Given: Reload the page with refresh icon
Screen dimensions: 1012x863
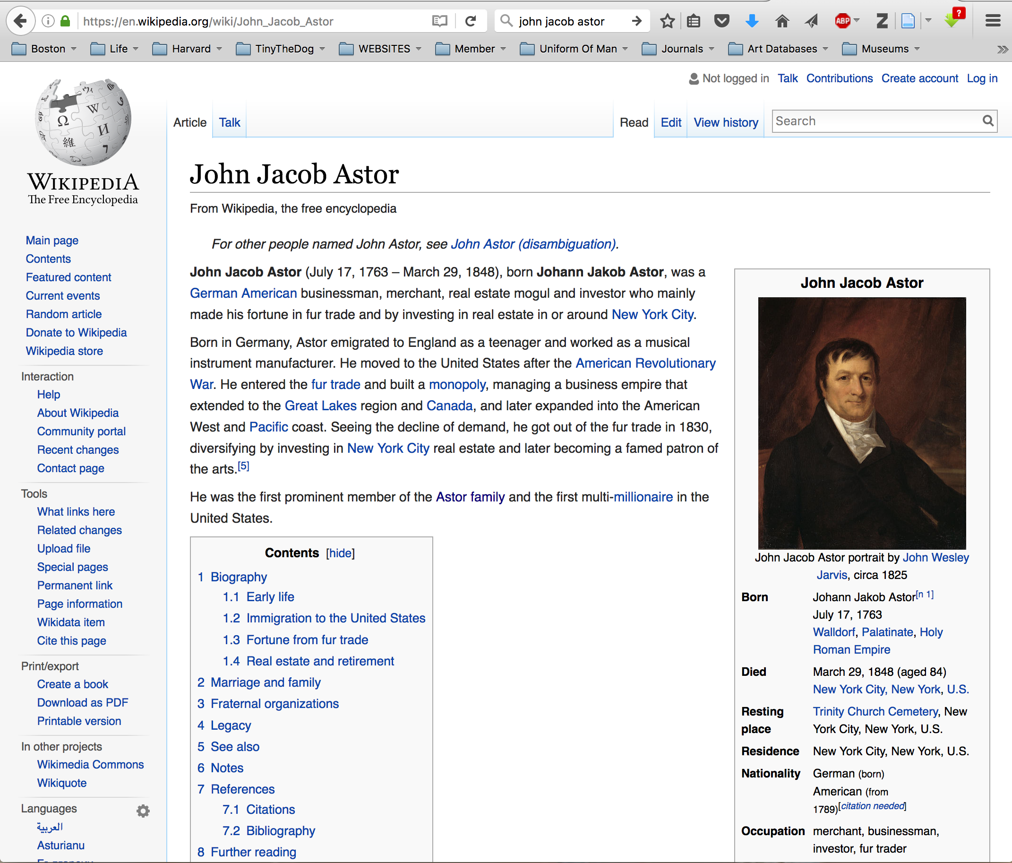Looking at the screenshot, I should (471, 21).
